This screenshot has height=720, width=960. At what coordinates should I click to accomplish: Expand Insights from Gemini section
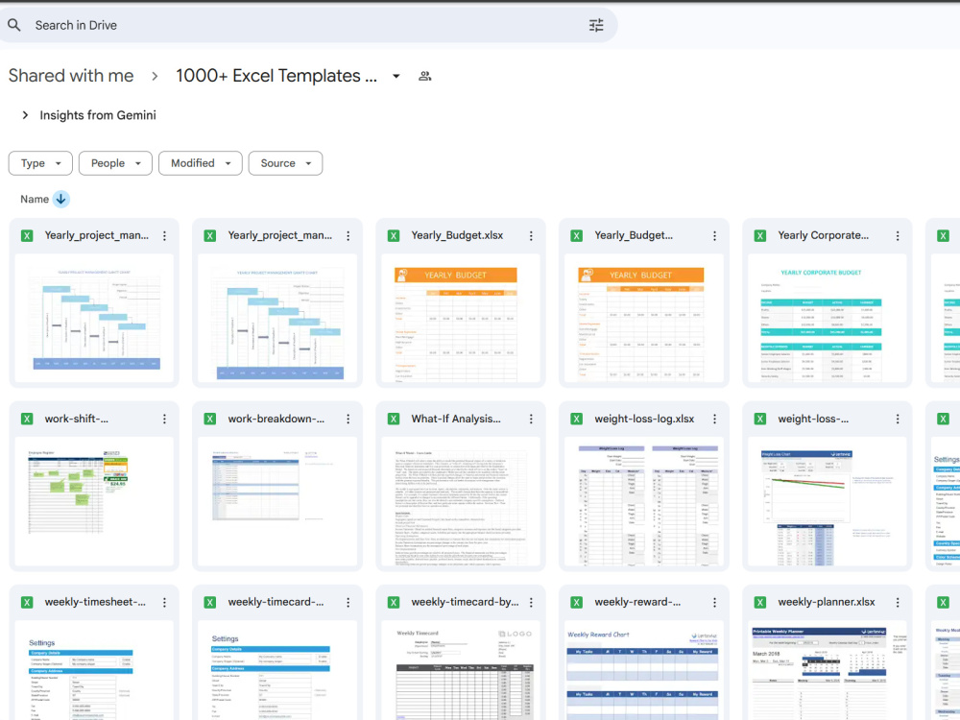click(x=25, y=115)
